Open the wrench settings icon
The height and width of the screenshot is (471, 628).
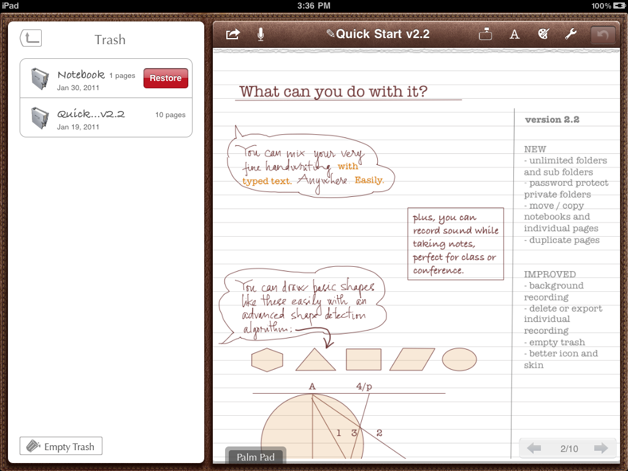coord(571,34)
